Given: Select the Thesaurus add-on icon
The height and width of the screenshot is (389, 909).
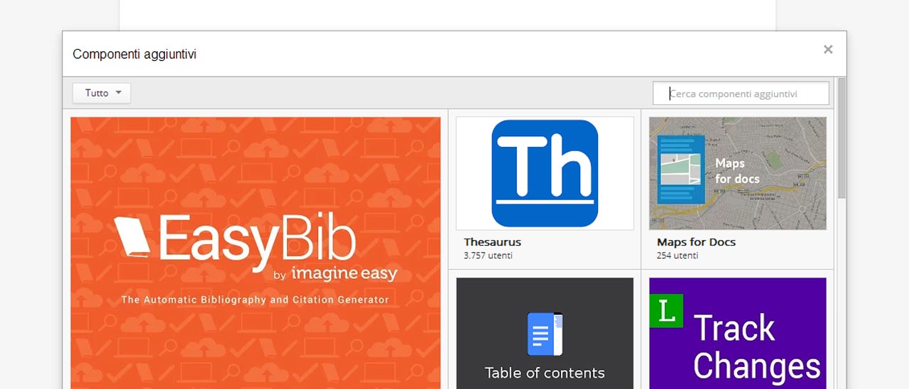Looking at the screenshot, I should (x=545, y=173).
